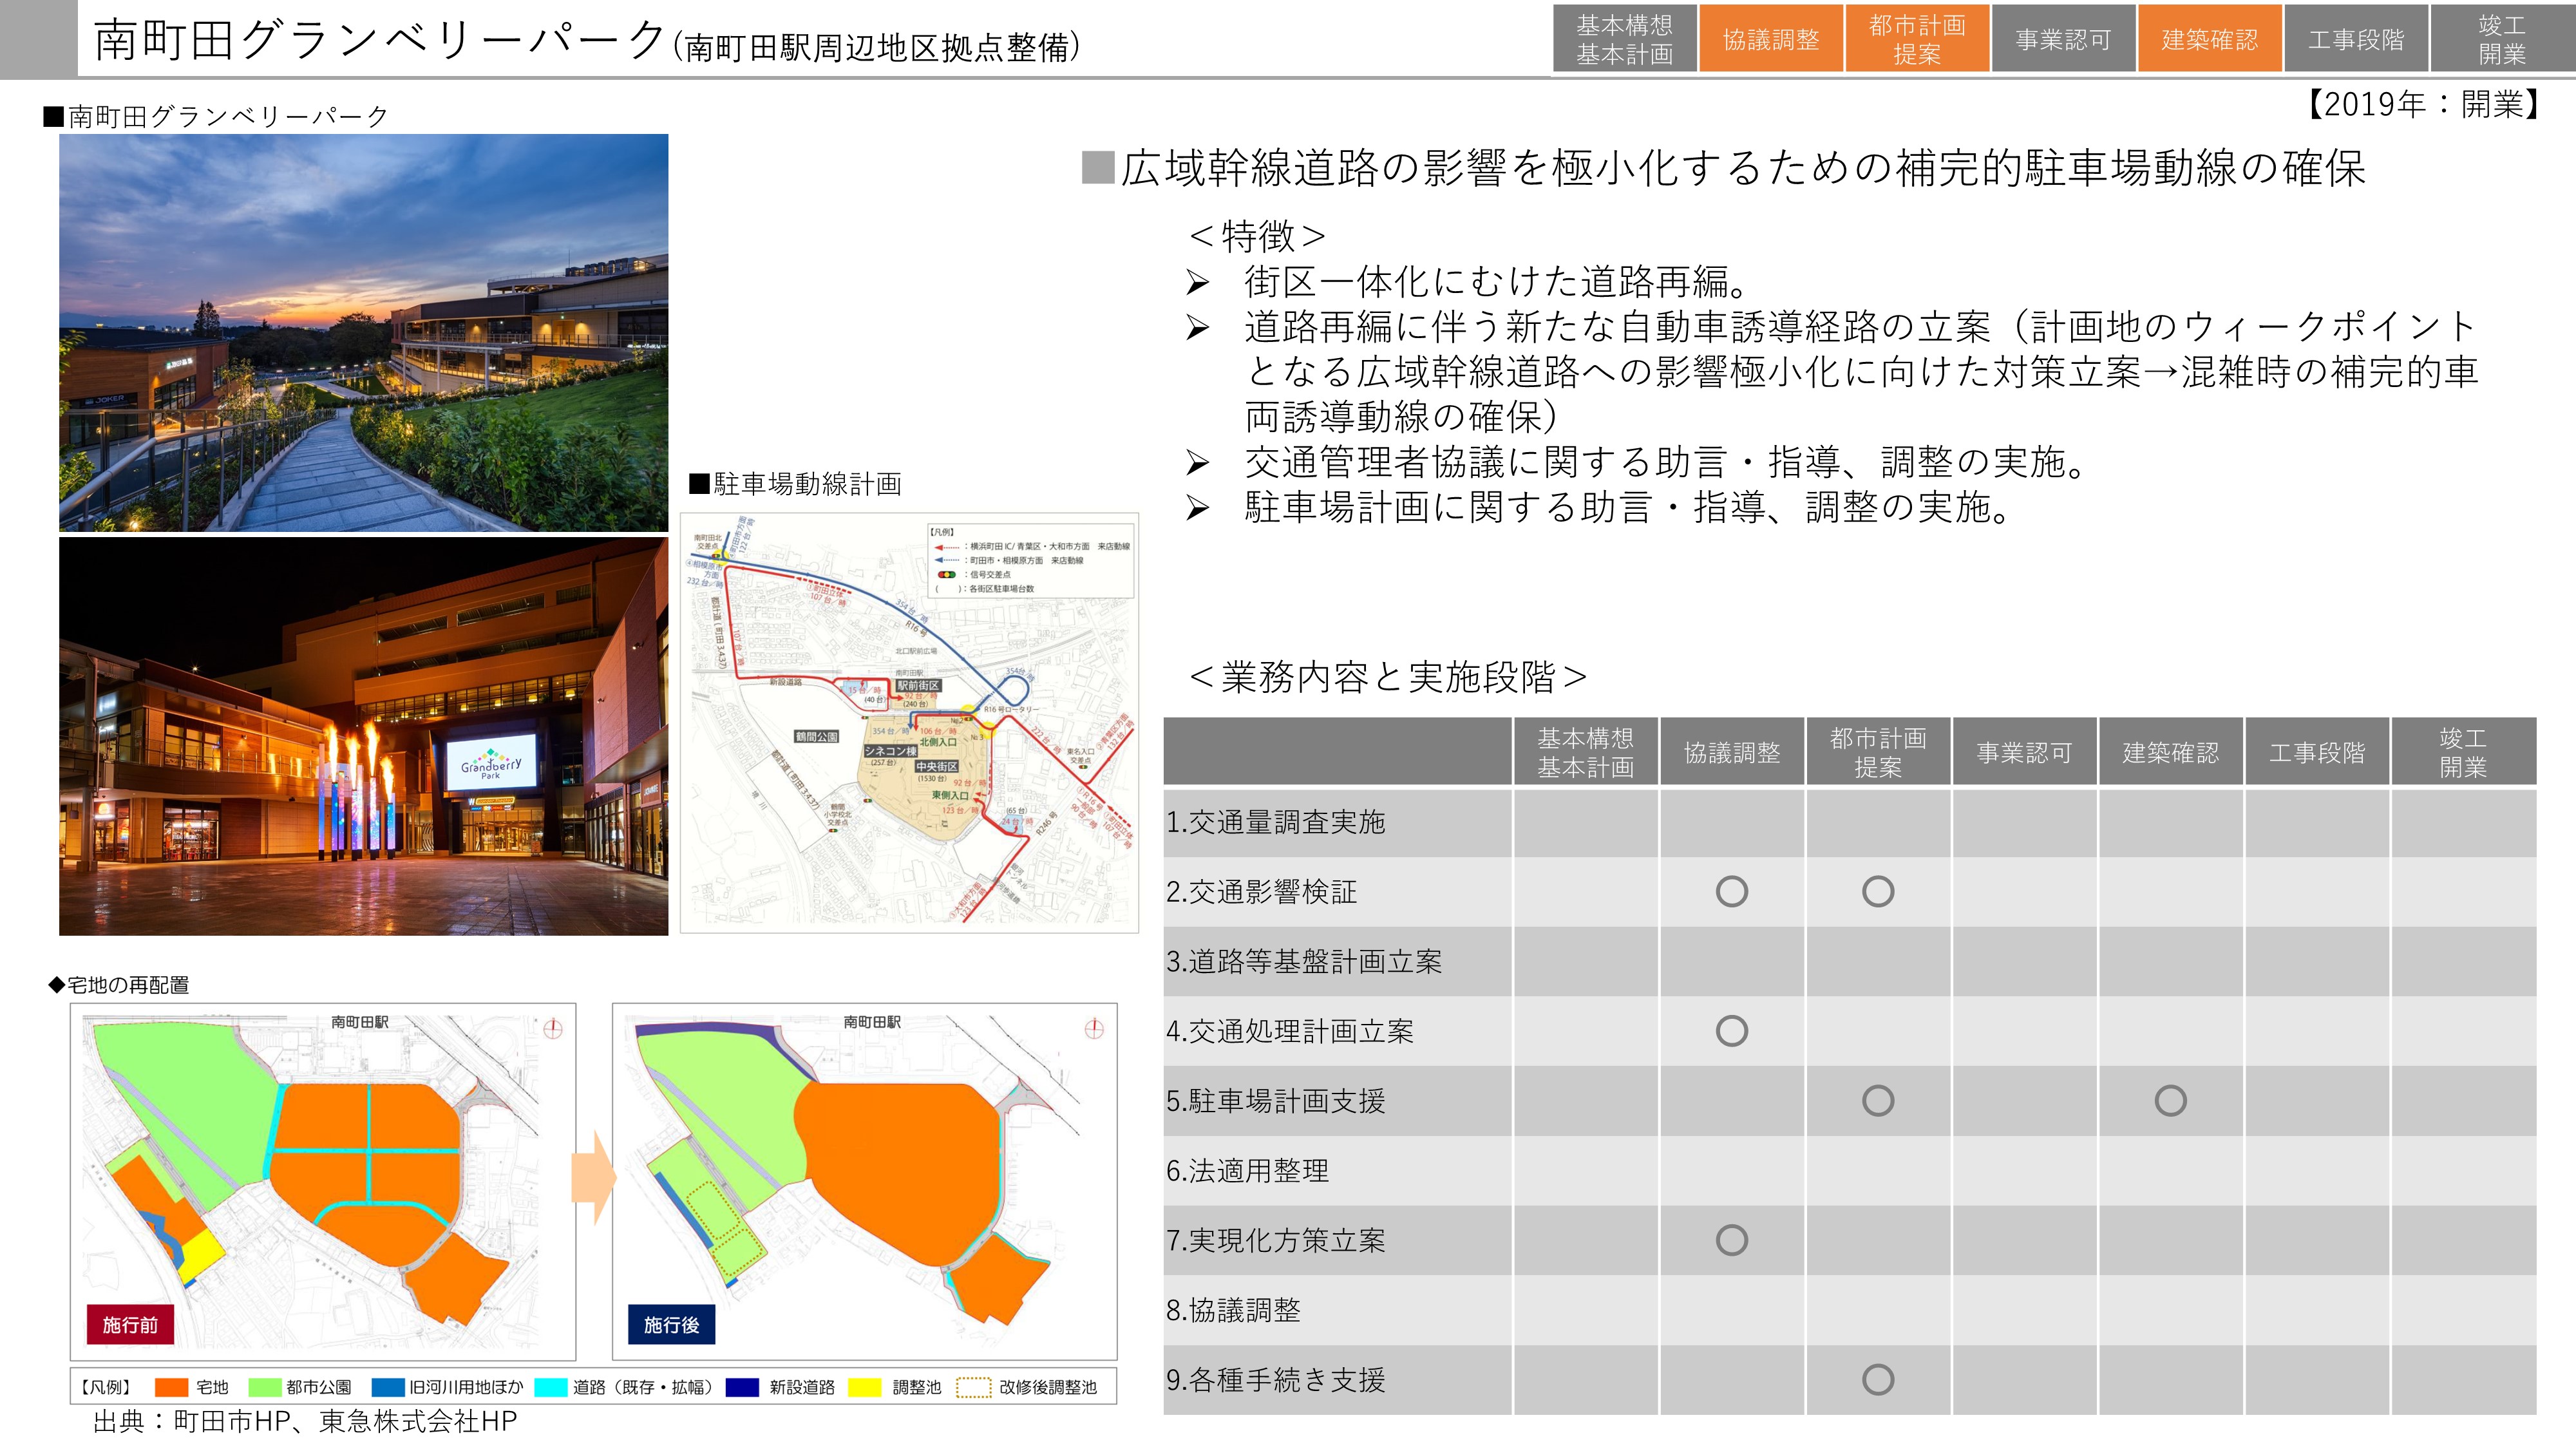2576x1449 pixels.
Task: Click the blue 旧河川用地ほか legend swatch
Action: click(388, 1387)
